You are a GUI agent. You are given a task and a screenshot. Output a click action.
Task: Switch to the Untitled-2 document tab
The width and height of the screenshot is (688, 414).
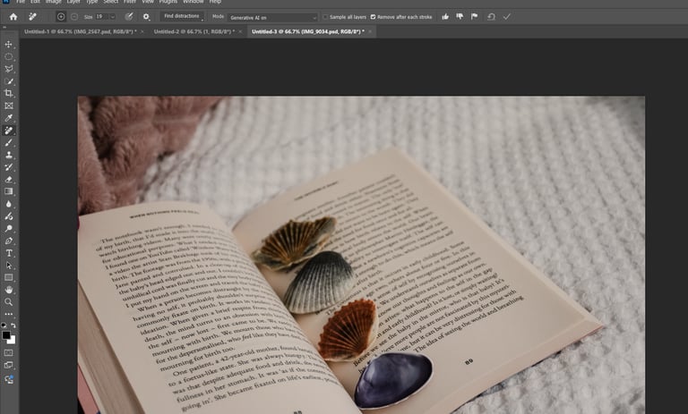click(x=193, y=31)
